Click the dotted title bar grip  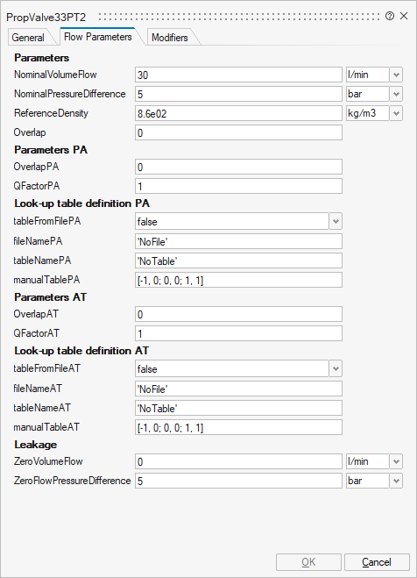click(x=239, y=17)
